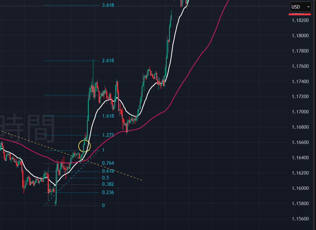Click the 0.382 Fibonacci retracement label
This screenshot has height=230, width=316.
[x=108, y=184]
